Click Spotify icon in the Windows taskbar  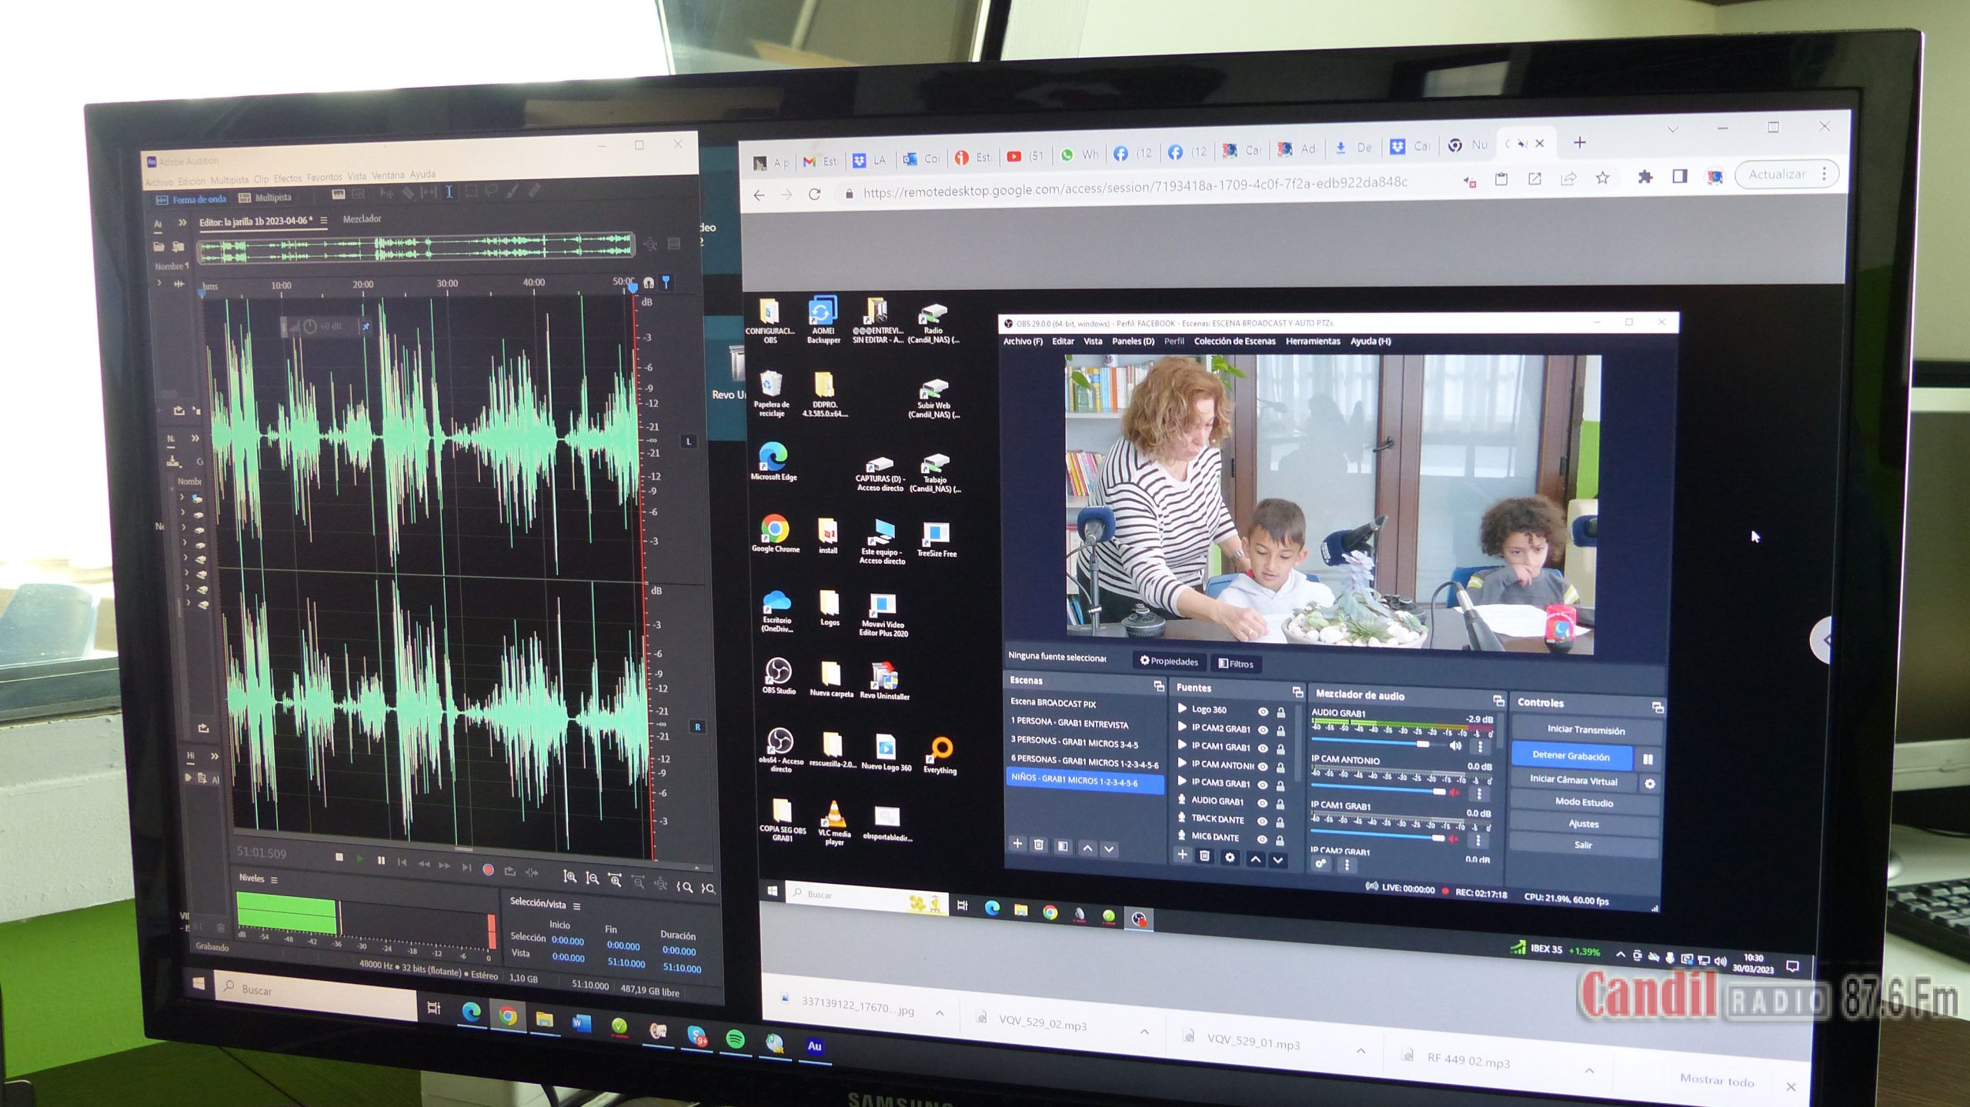point(736,1039)
